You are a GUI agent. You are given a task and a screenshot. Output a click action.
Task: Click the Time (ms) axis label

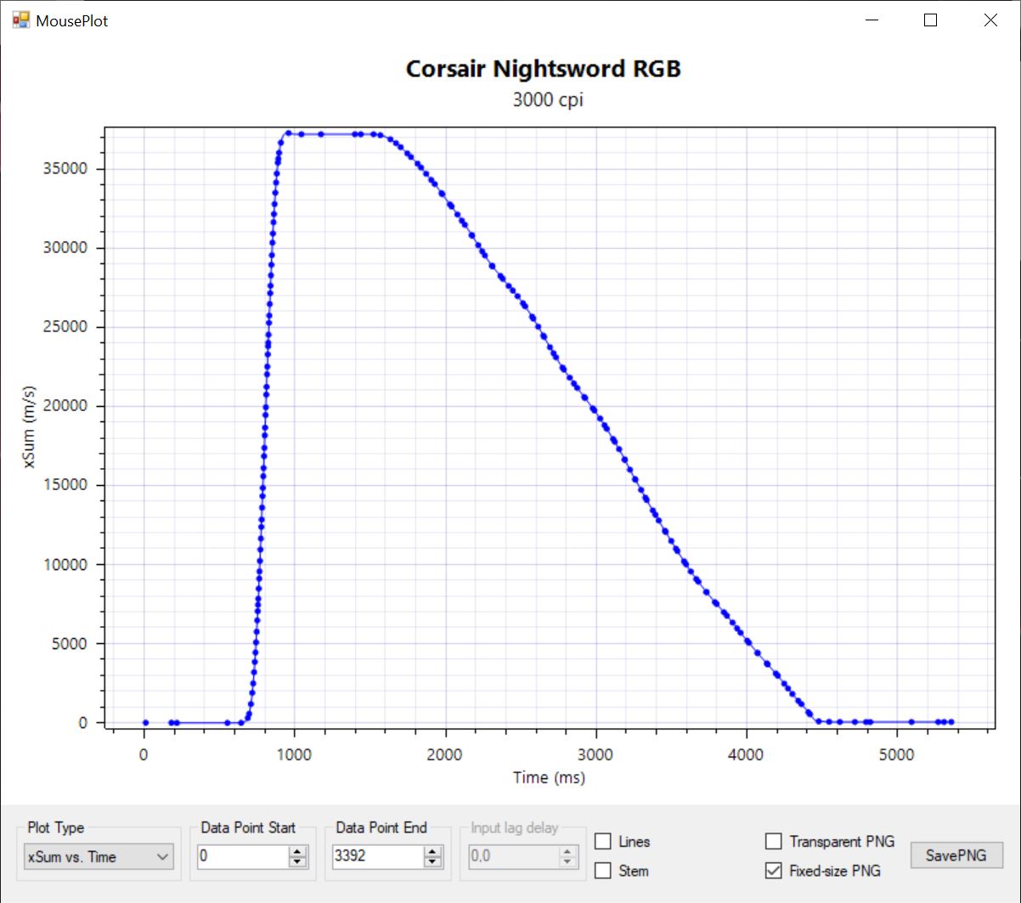click(549, 777)
